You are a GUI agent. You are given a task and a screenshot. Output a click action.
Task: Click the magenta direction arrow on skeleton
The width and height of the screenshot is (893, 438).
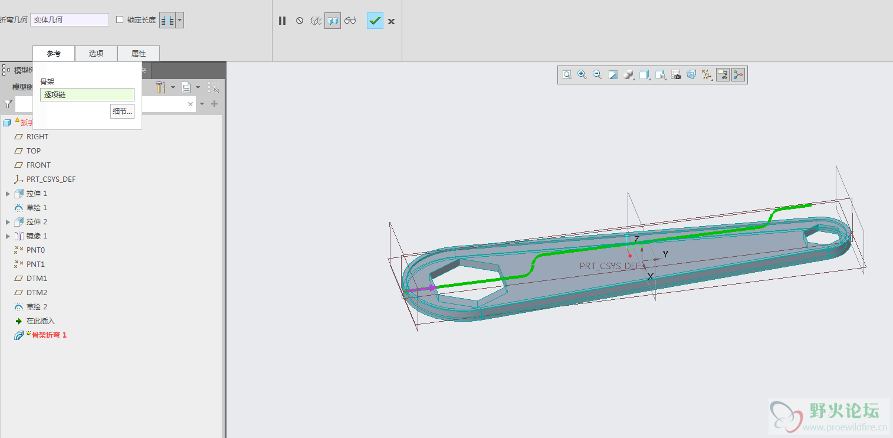422,289
